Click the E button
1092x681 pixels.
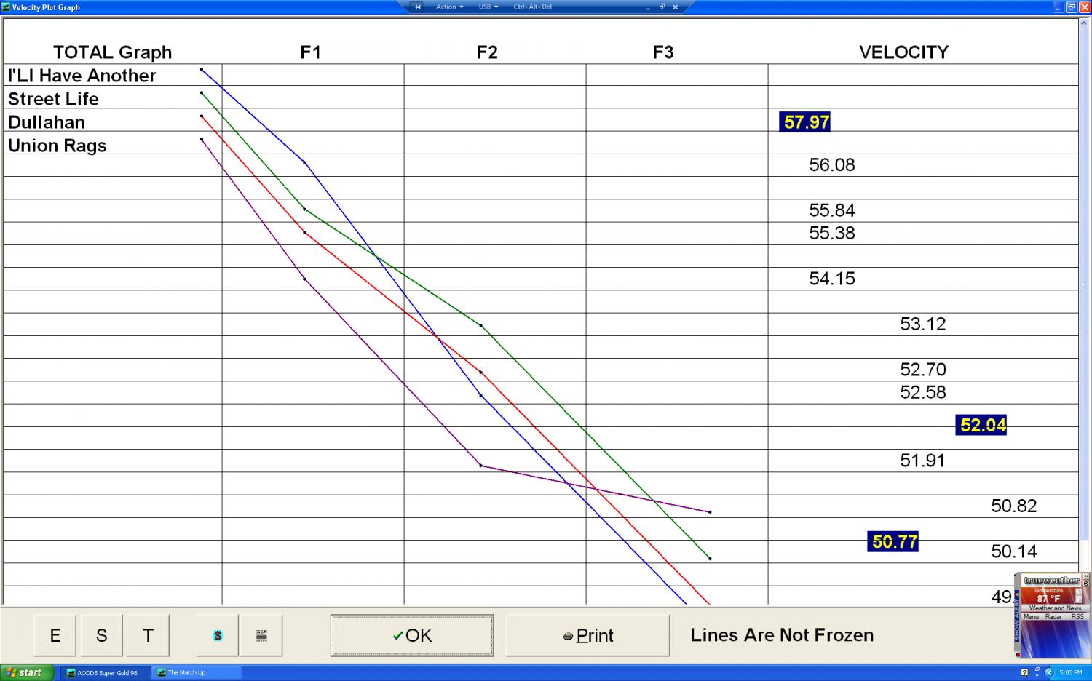(x=55, y=635)
